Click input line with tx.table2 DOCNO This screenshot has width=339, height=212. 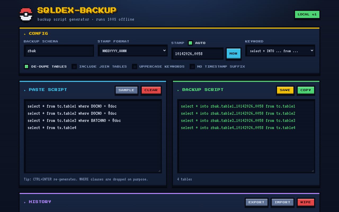coord(72,113)
